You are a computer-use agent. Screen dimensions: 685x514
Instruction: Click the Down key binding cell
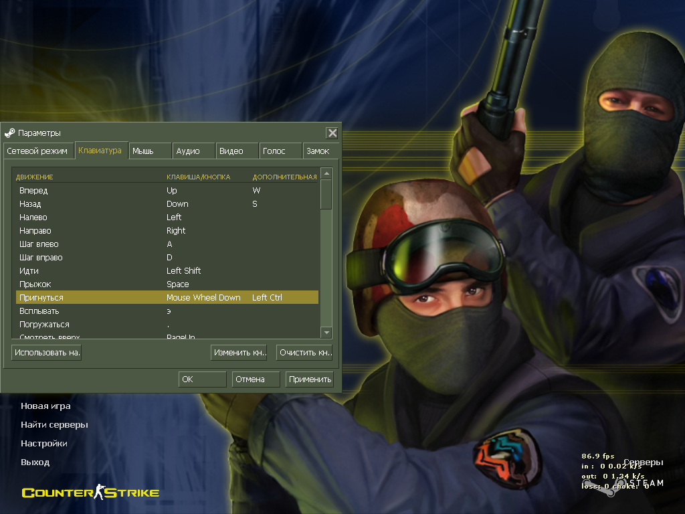point(177,204)
